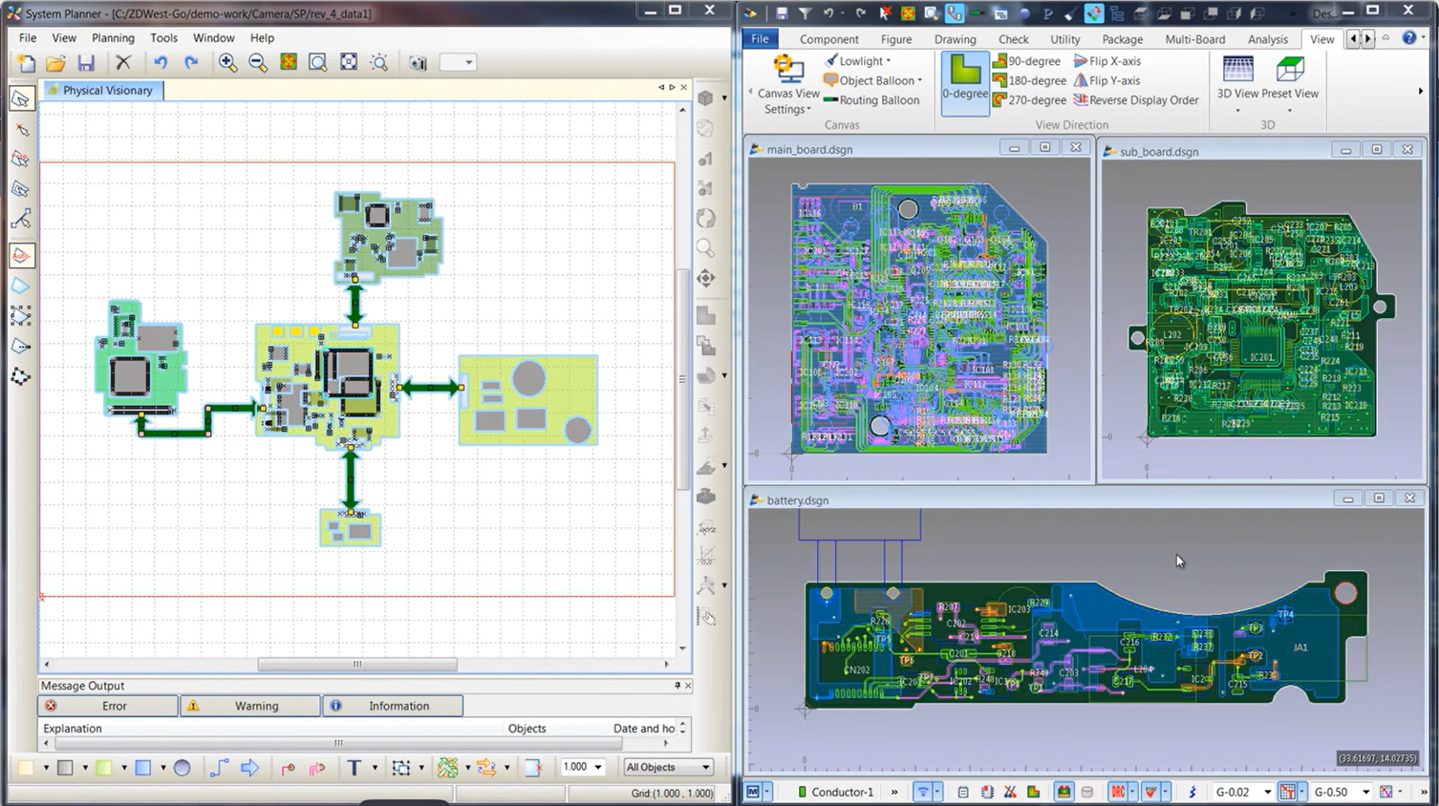1439x806 pixels.
Task: Zoom out on the Physical Visionary canvas
Action: pyautogui.click(x=258, y=63)
